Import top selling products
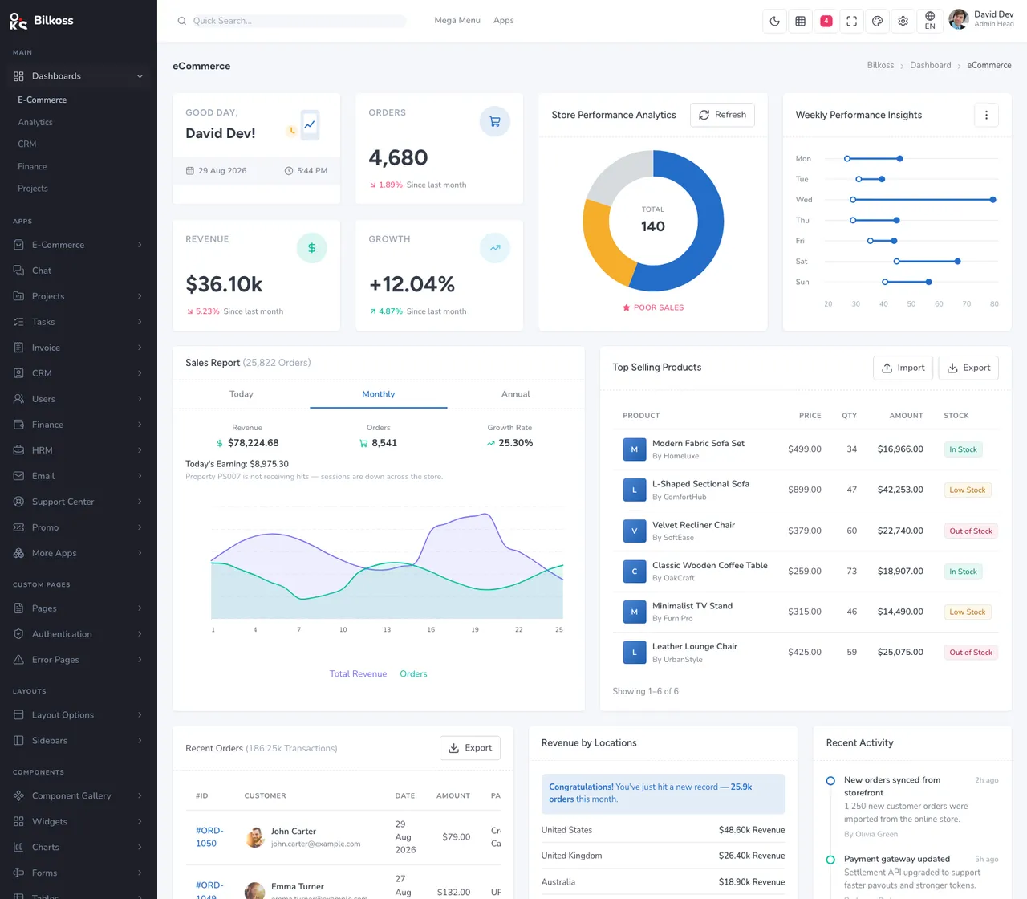The height and width of the screenshot is (899, 1027). 903,368
